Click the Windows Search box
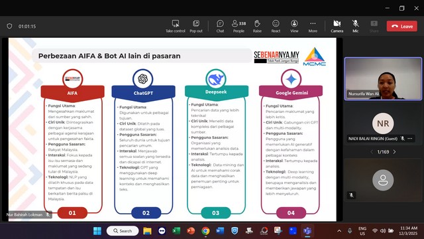The width and height of the screenshot is (424, 239). (x=123, y=231)
